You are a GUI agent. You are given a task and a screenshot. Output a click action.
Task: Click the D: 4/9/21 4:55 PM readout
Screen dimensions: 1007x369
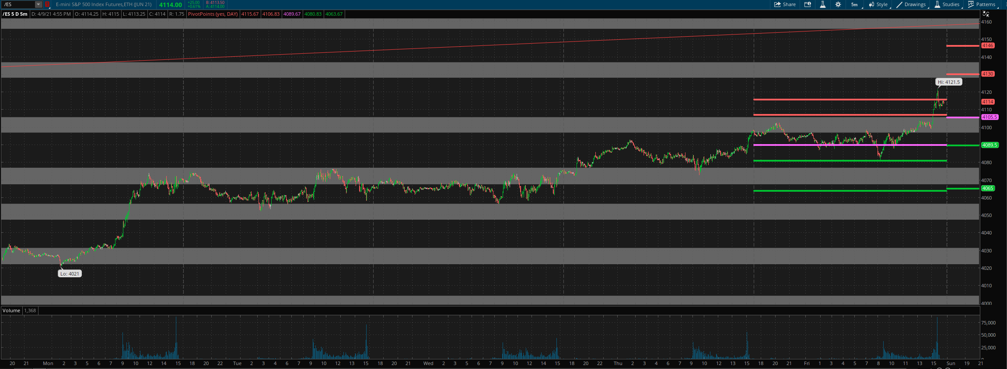51,14
